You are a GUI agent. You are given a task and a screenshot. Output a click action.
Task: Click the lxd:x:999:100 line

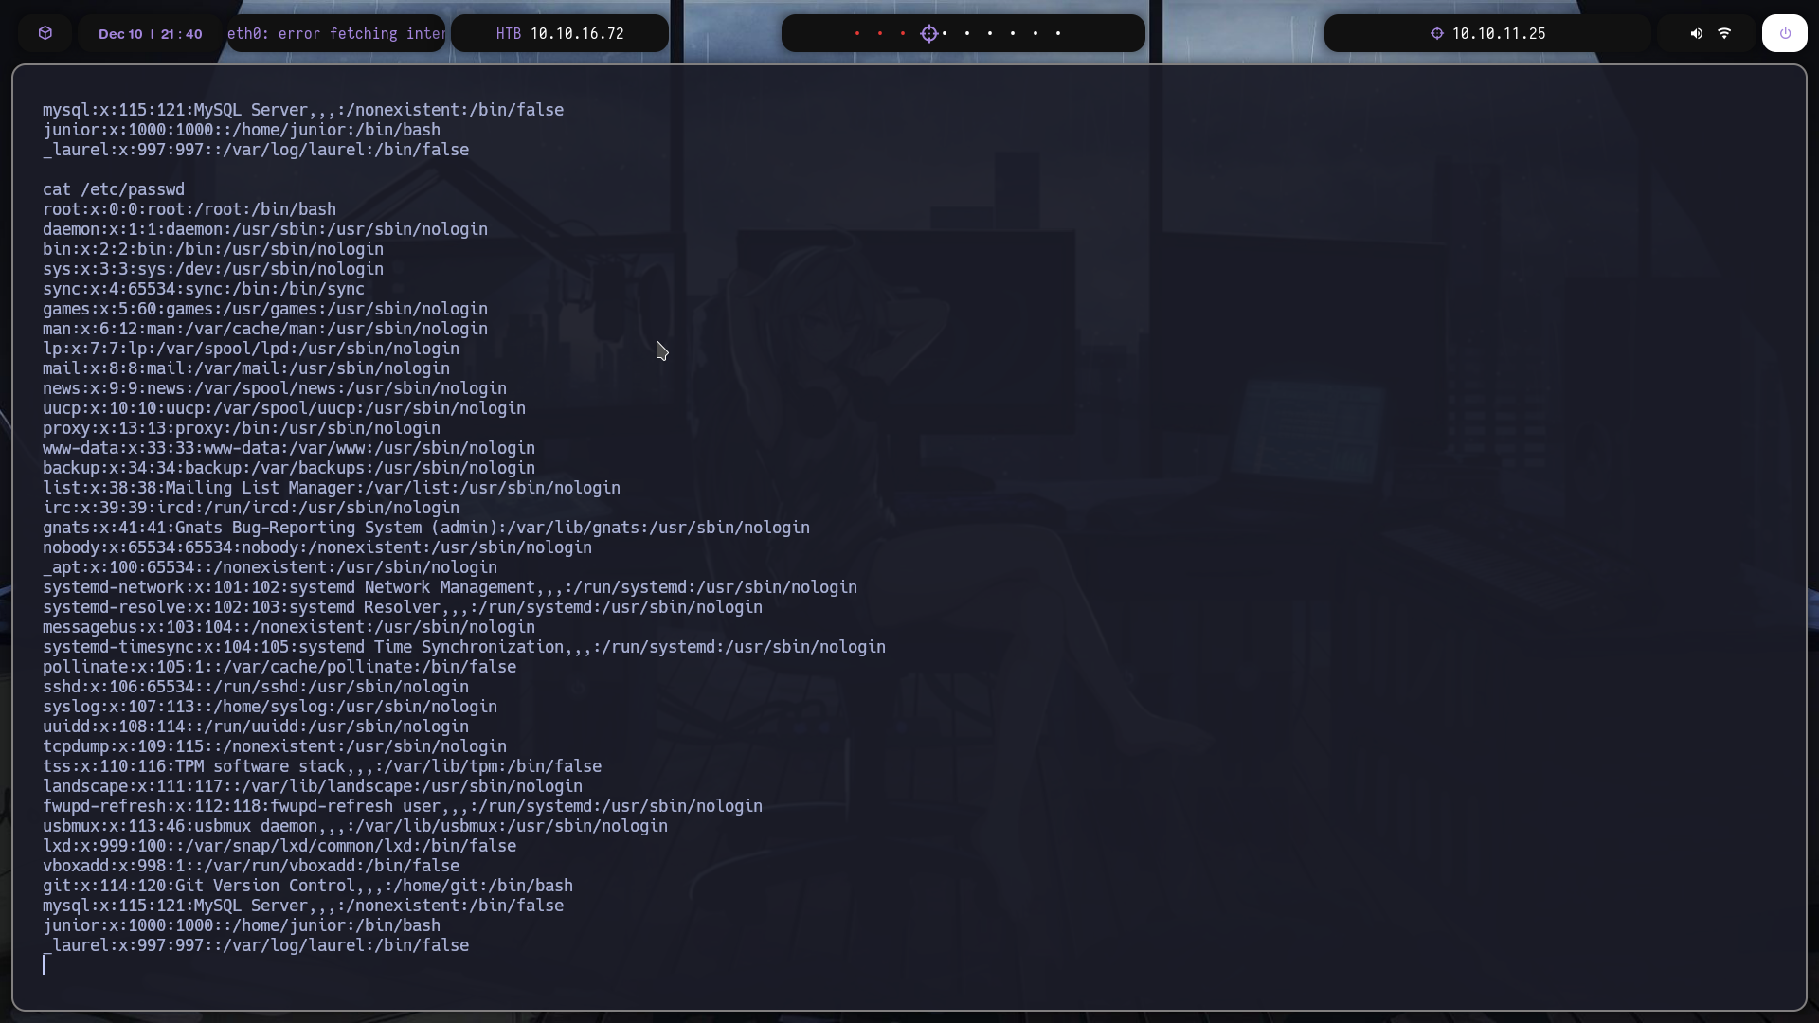(x=279, y=846)
